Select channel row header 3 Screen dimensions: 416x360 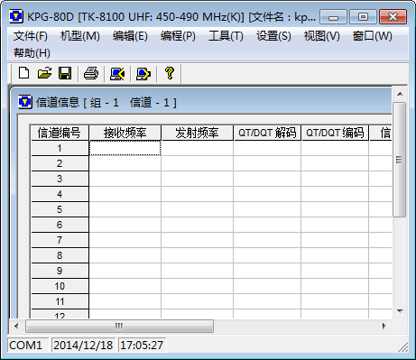[x=60, y=179]
